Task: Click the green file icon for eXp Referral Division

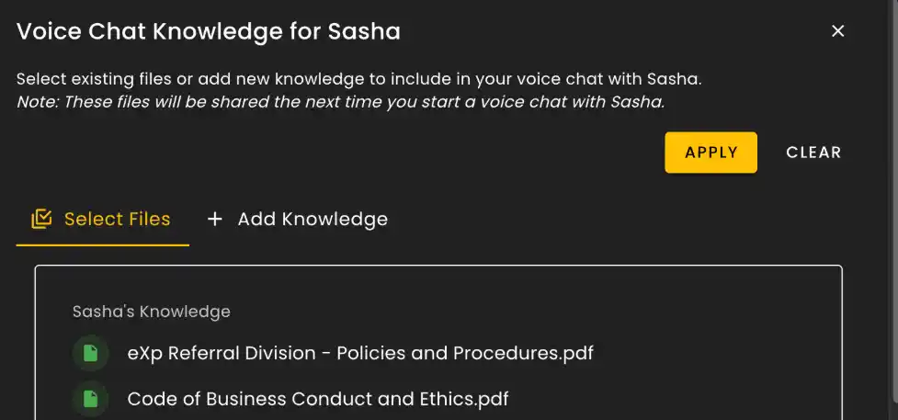Action: tap(90, 353)
